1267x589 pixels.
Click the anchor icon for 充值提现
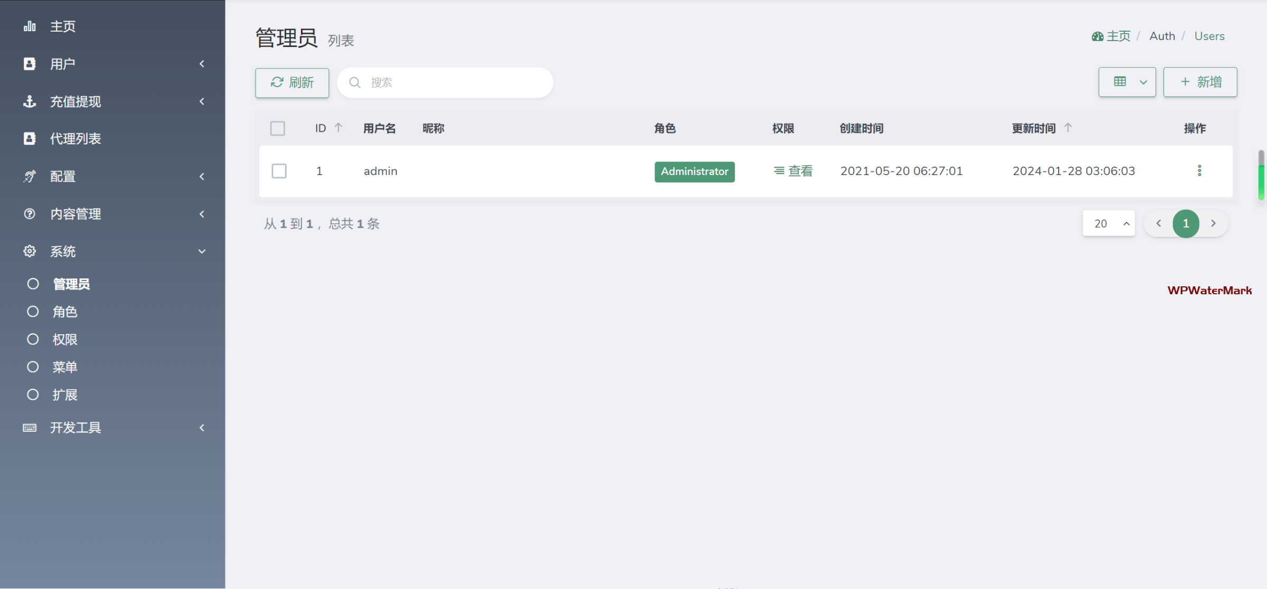30,101
